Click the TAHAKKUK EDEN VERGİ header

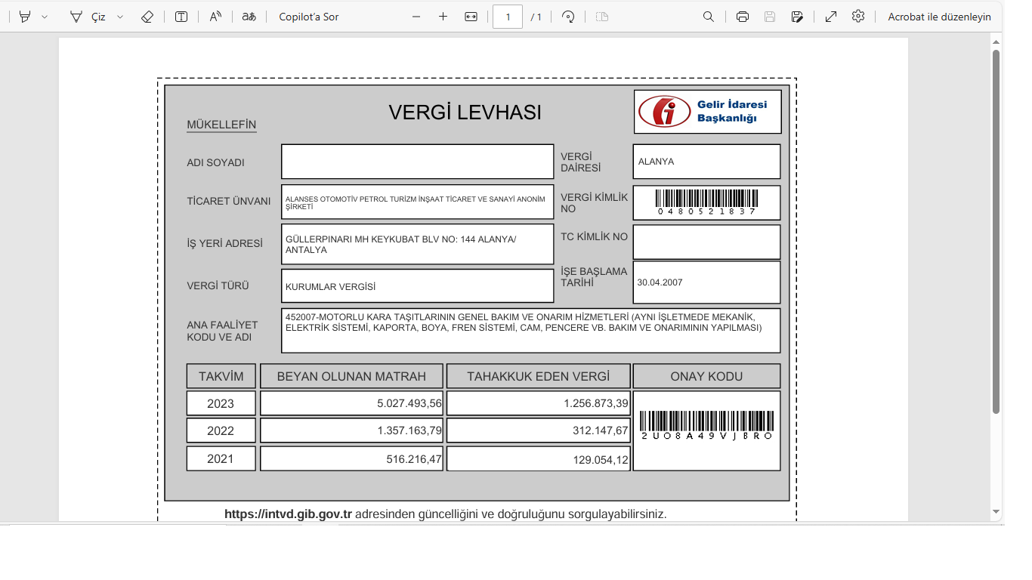point(538,376)
